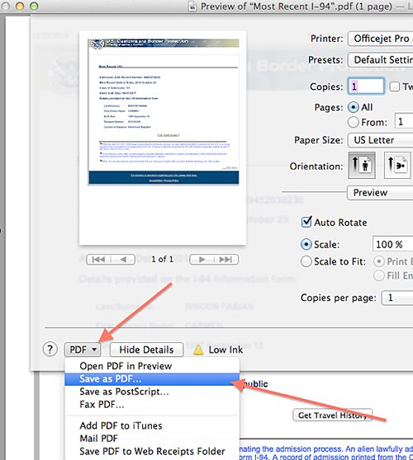Select the Scale radio button

(x=306, y=244)
